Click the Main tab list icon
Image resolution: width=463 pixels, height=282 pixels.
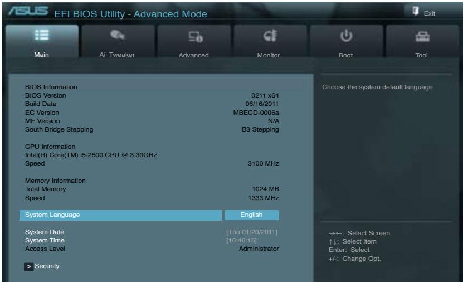coord(42,35)
